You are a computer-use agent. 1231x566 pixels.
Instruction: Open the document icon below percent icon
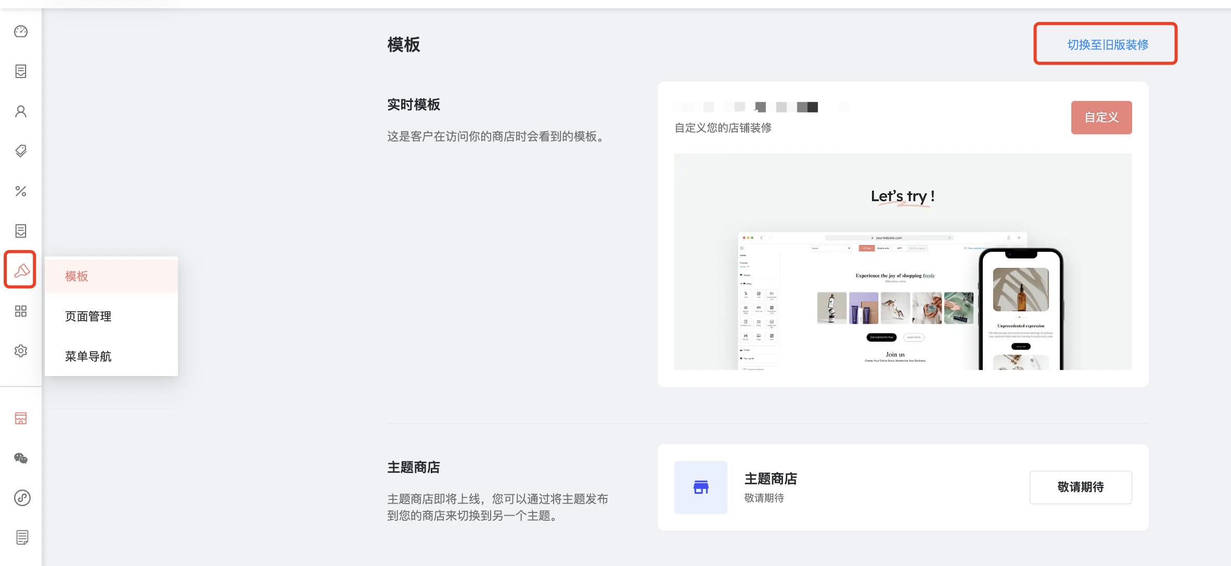point(21,231)
